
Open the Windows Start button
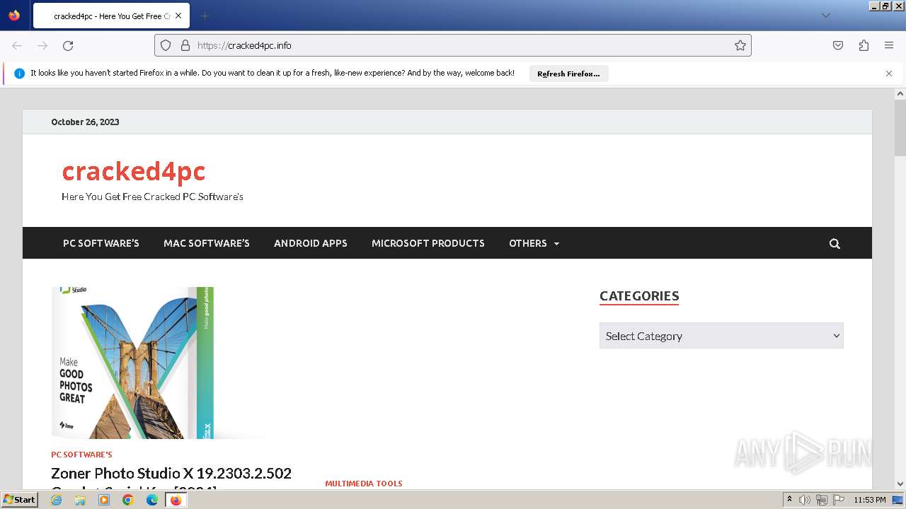coord(20,500)
